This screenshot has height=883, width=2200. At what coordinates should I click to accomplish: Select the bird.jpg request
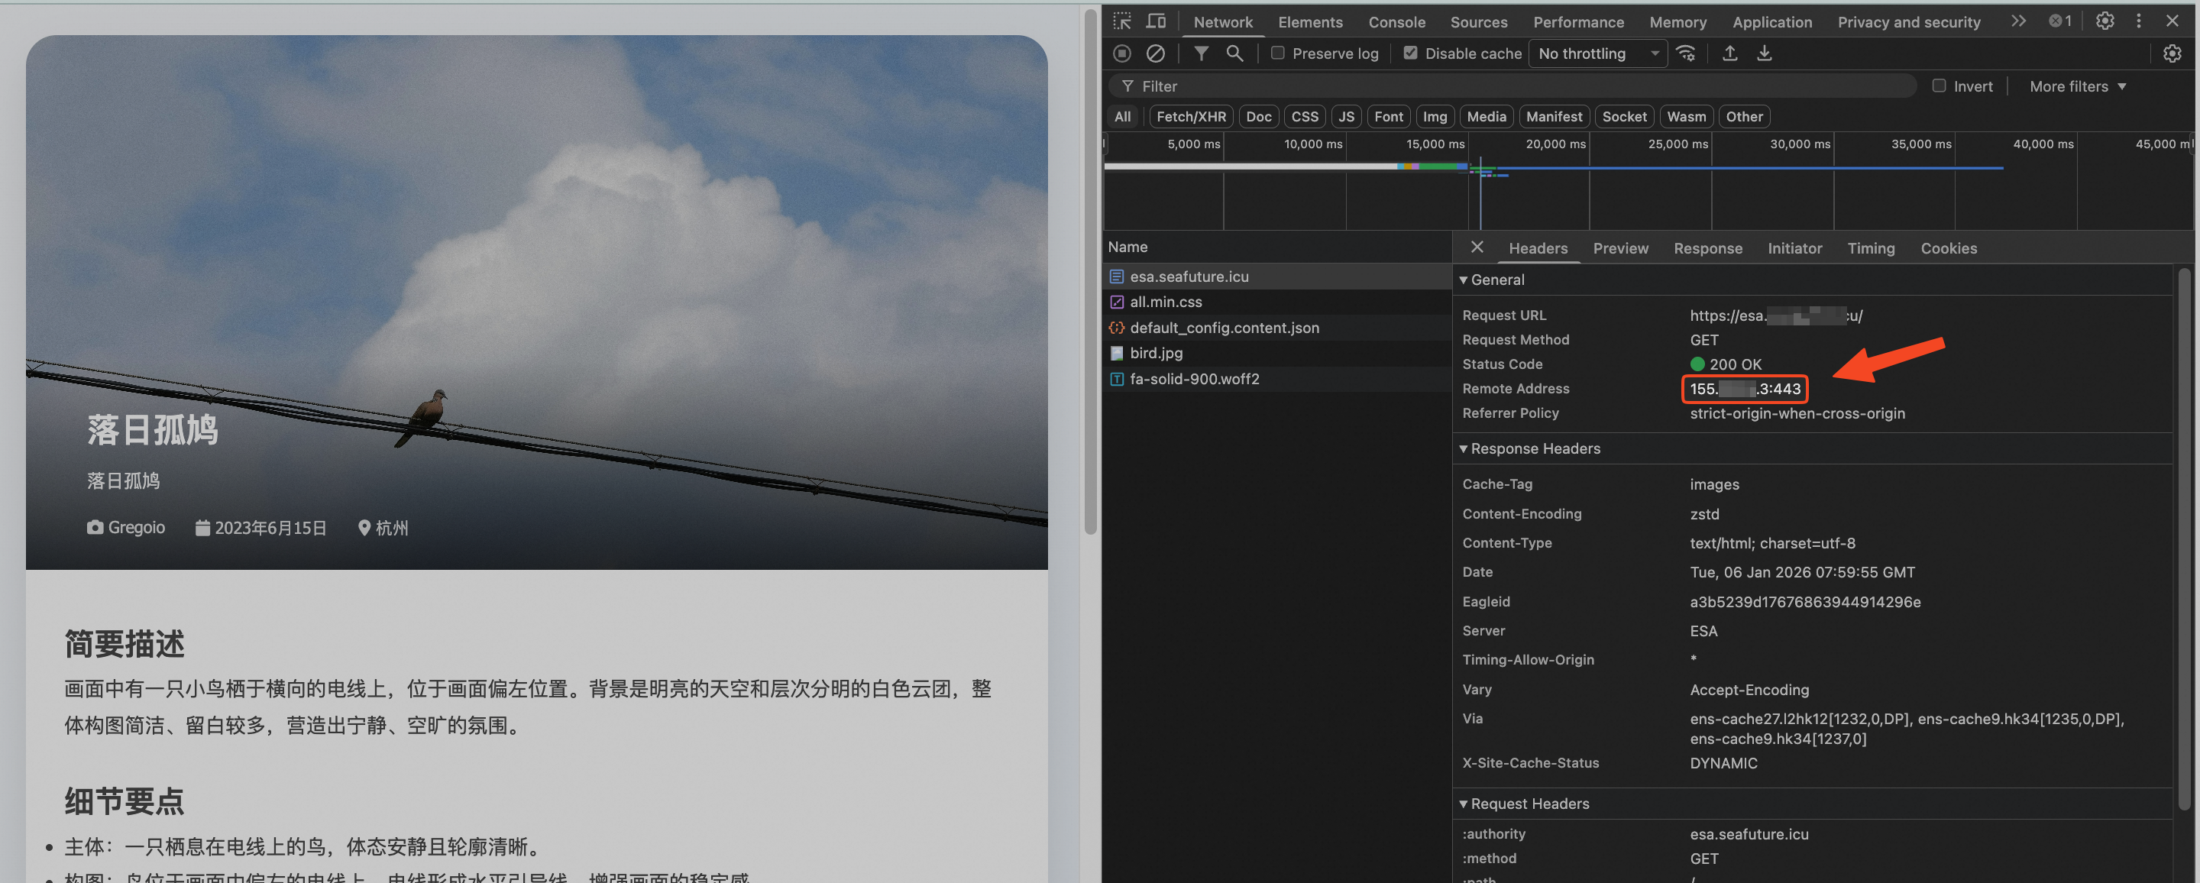tap(1156, 354)
